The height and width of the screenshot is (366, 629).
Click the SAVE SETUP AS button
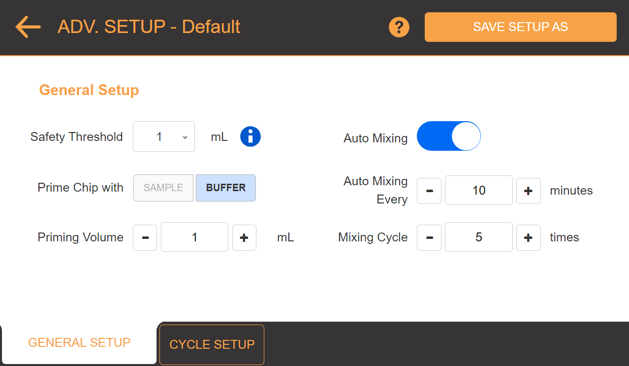point(520,27)
